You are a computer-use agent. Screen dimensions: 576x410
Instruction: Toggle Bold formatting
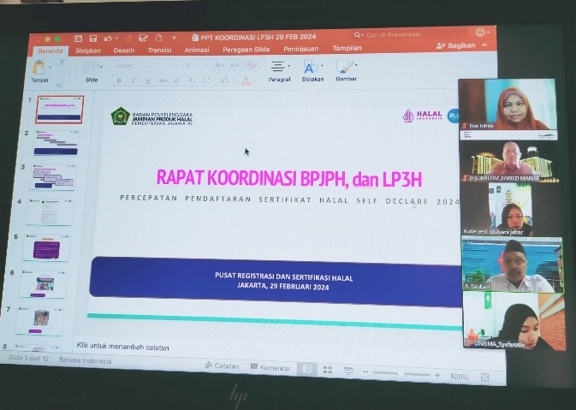tap(119, 80)
